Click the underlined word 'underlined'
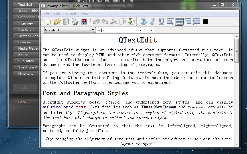The width and height of the screenshot is (247, 154). point(147,102)
